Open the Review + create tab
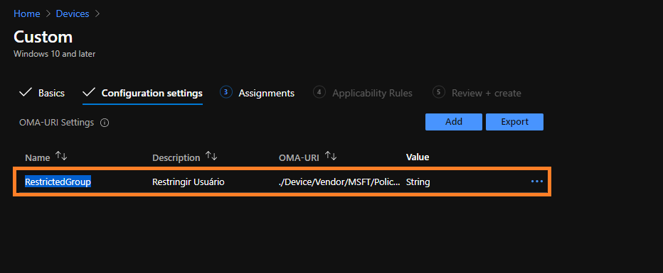The height and width of the screenshot is (273, 663). (x=487, y=93)
